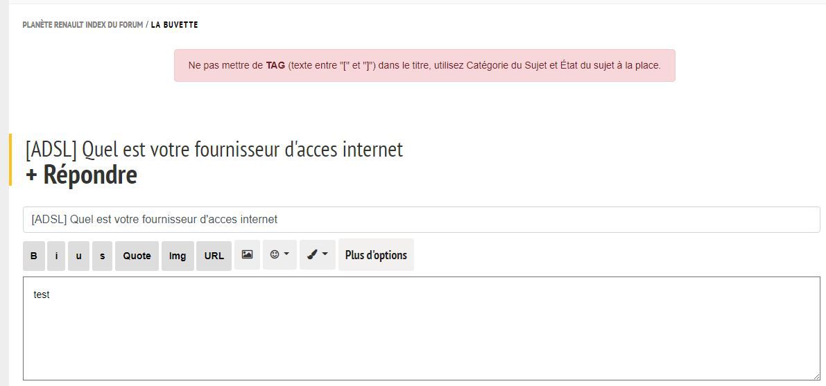Click the + Répondre heading

[x=81, y=175]
